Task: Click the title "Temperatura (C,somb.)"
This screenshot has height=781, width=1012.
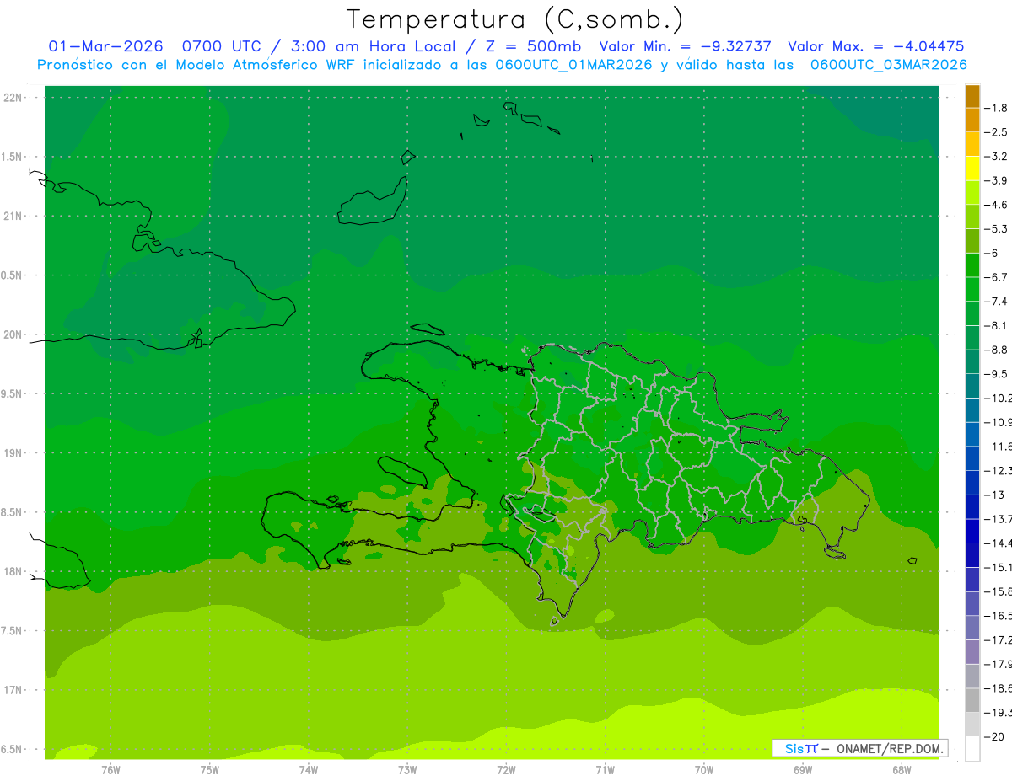Action: click(x=515, y=19)
